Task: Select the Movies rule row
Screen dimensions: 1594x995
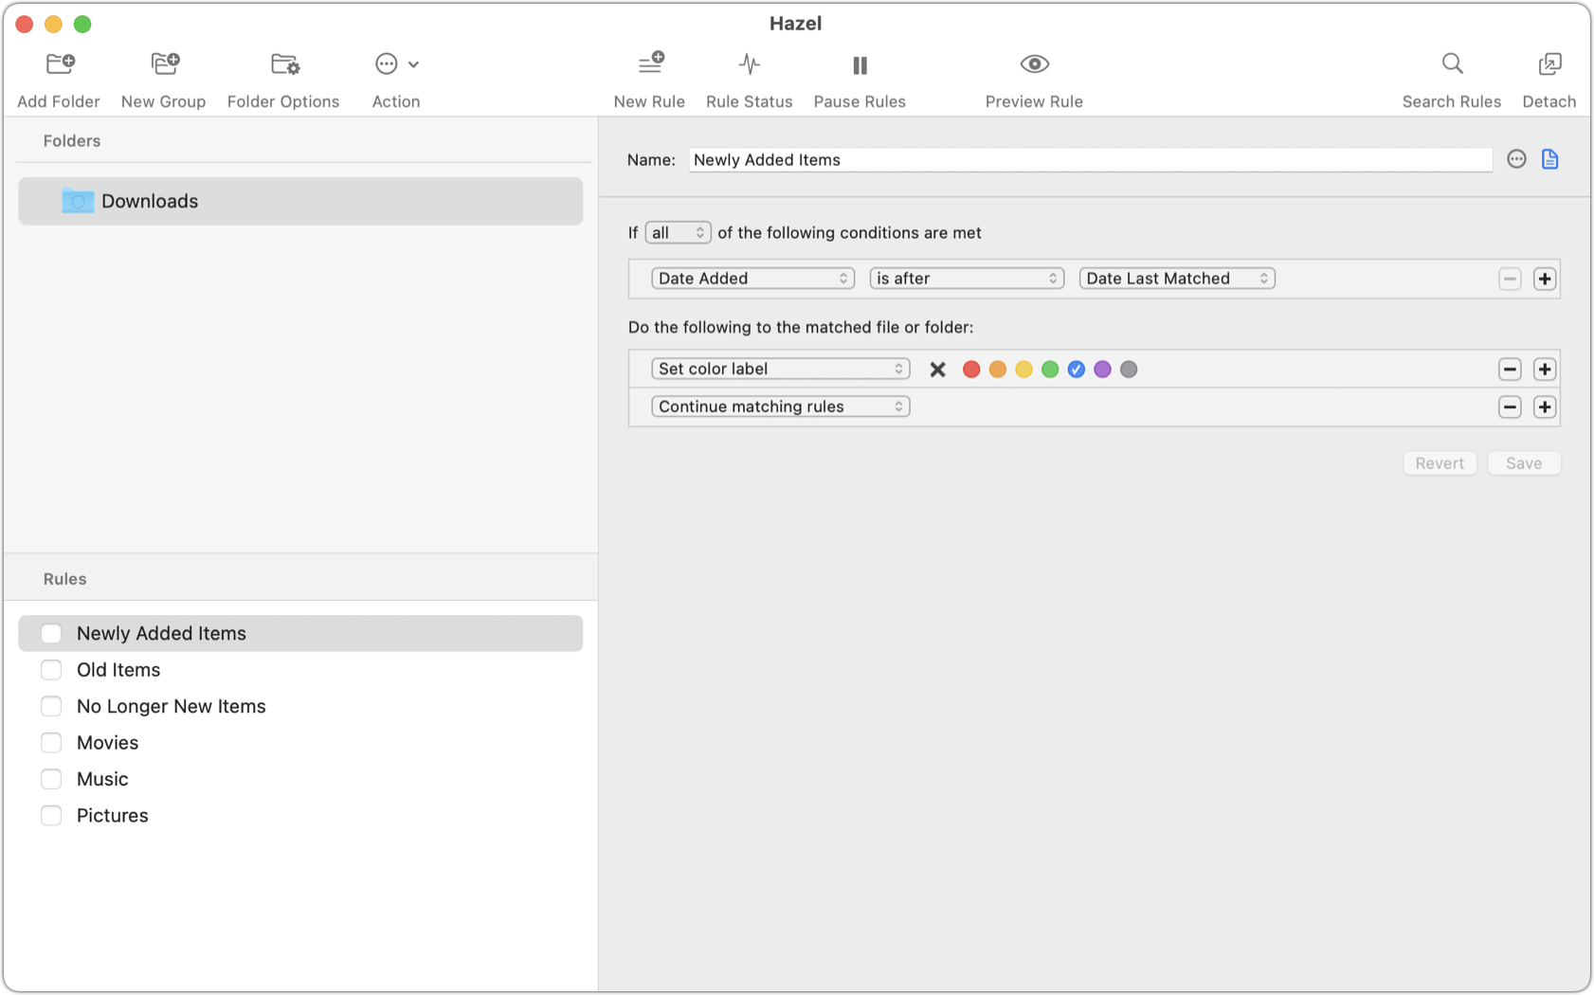Action: (x=300, y=743)
